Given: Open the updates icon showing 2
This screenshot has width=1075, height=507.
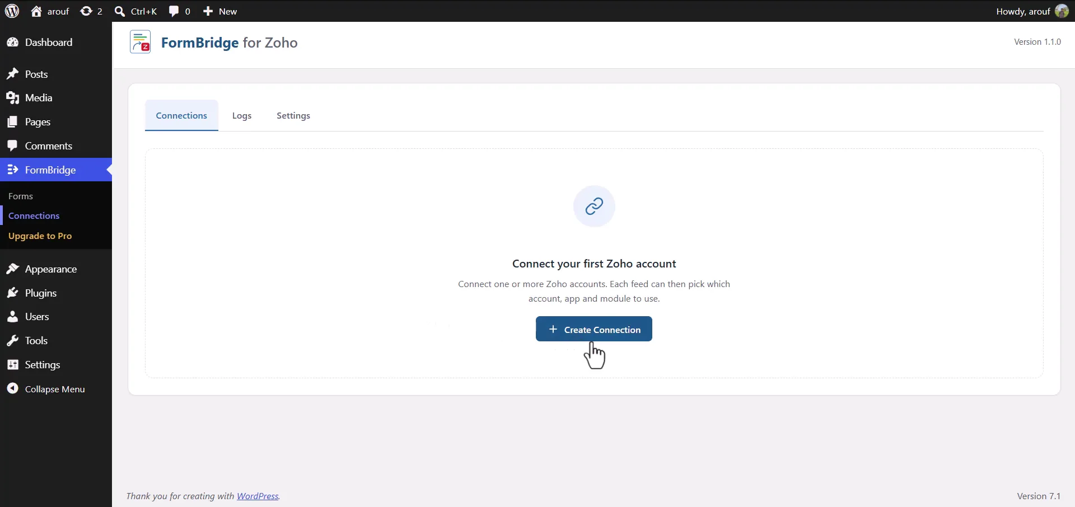Looking at the screenshot, I should point(86,11).
